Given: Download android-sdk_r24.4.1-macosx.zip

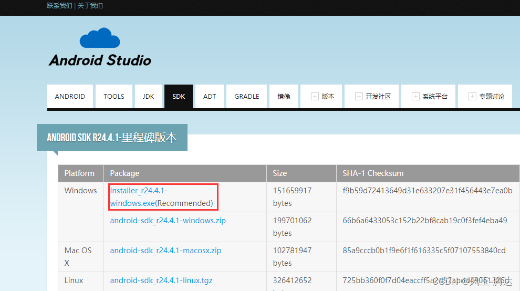Looking at the screenshot, I should click(165, 250).
